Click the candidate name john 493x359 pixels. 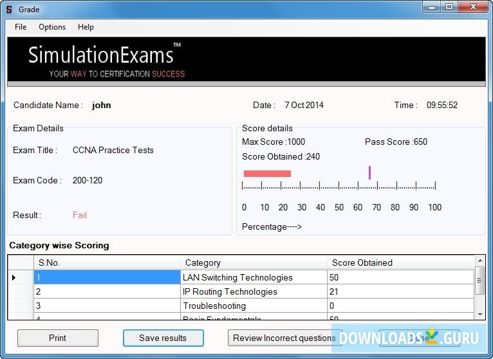pos(101,105)
